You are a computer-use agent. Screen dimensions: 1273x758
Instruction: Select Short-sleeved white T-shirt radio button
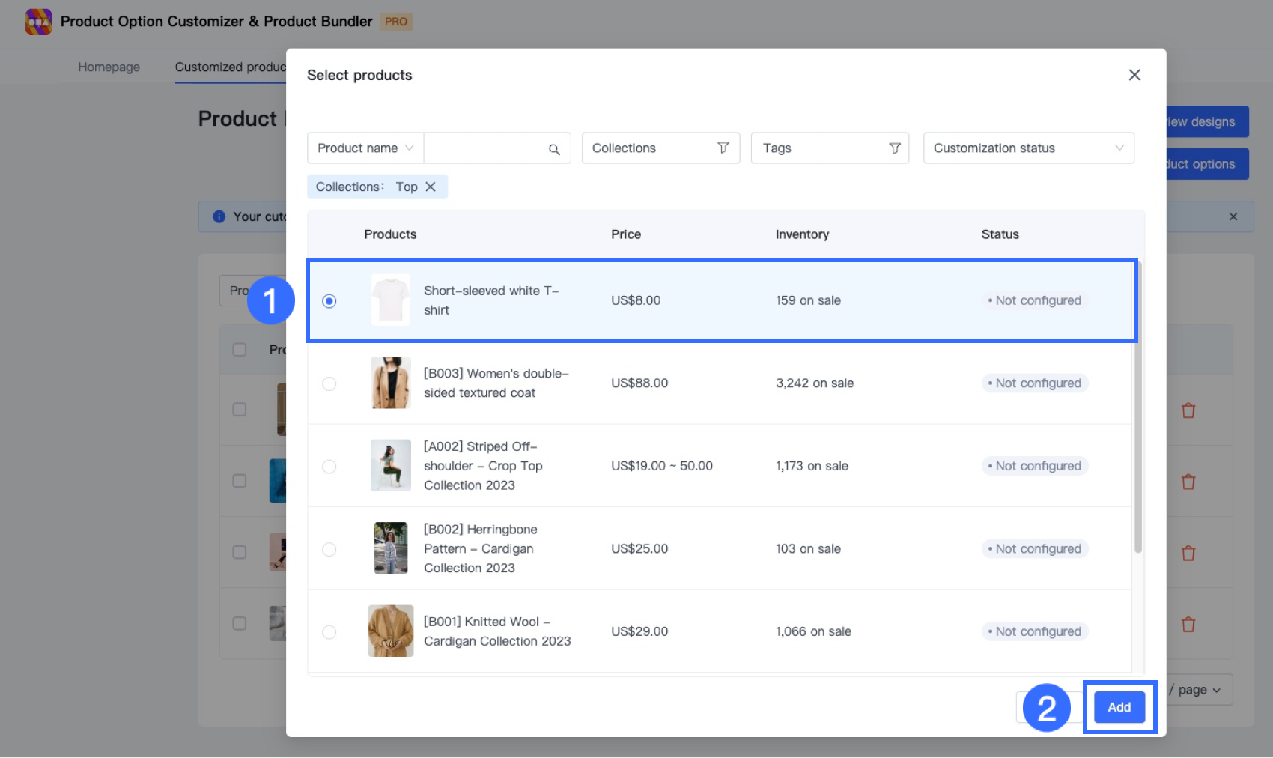point(329,301)
